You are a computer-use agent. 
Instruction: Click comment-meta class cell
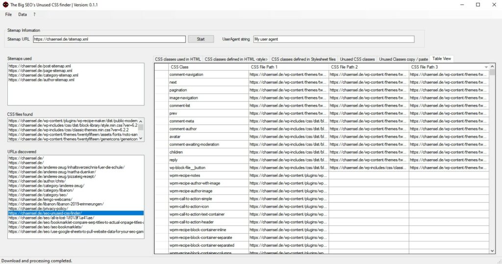(x=208, y=121)
